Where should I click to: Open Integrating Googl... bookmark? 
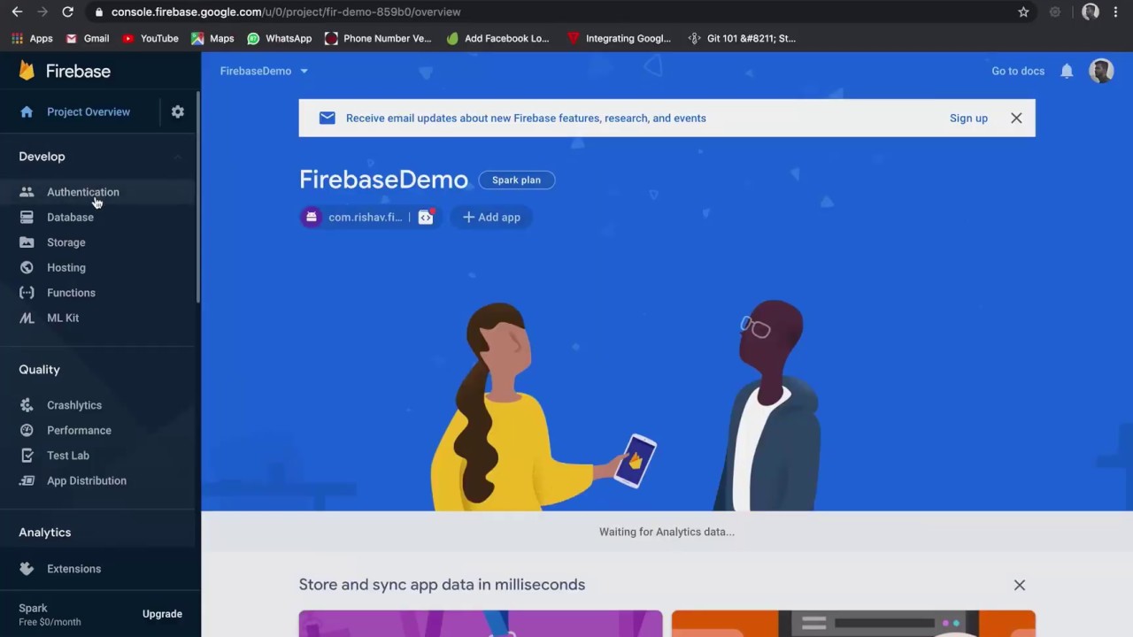pos(619,38)
